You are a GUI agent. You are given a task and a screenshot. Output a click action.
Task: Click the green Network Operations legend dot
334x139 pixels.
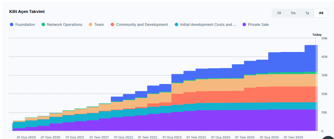[x=44, y=25]
